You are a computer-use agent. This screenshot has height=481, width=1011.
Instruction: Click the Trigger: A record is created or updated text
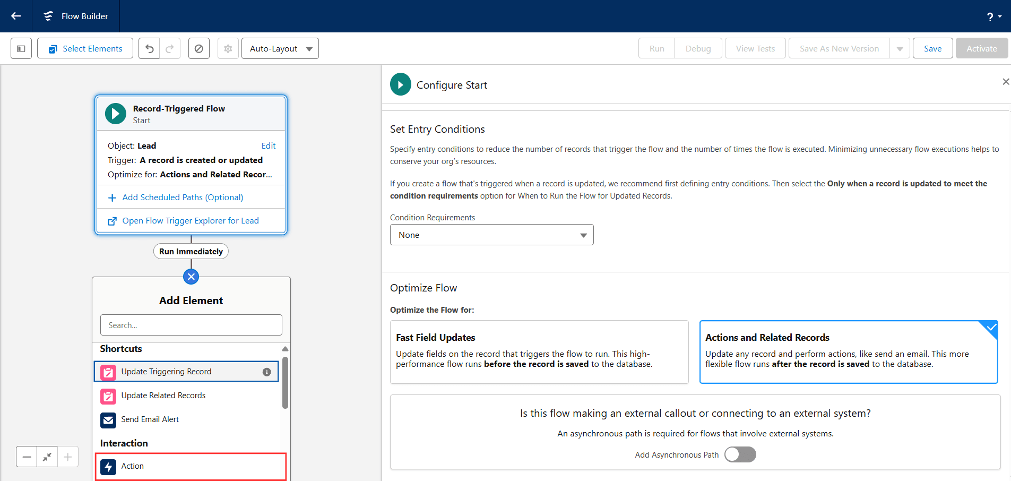coord(185,160)
